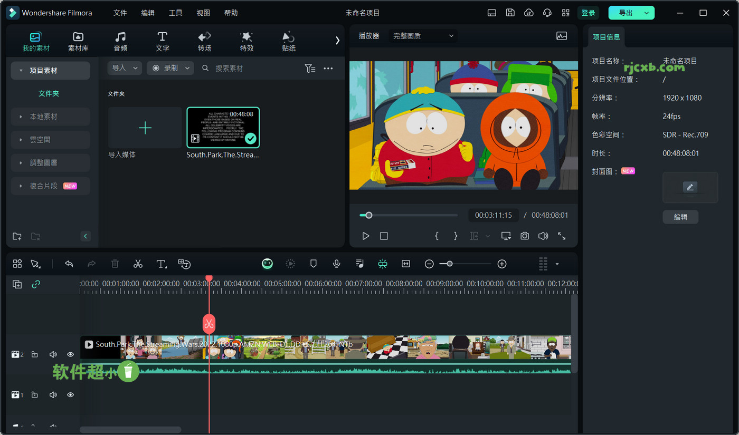Open the 文件 menu
This screenshot has height=435, width=739.
pos(120,13)
